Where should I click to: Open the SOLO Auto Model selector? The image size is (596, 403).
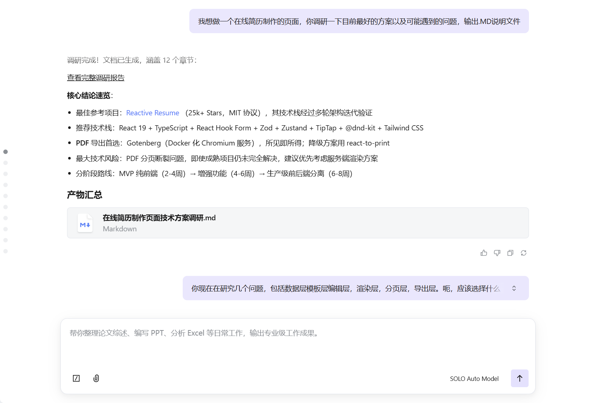click(474, 379)
